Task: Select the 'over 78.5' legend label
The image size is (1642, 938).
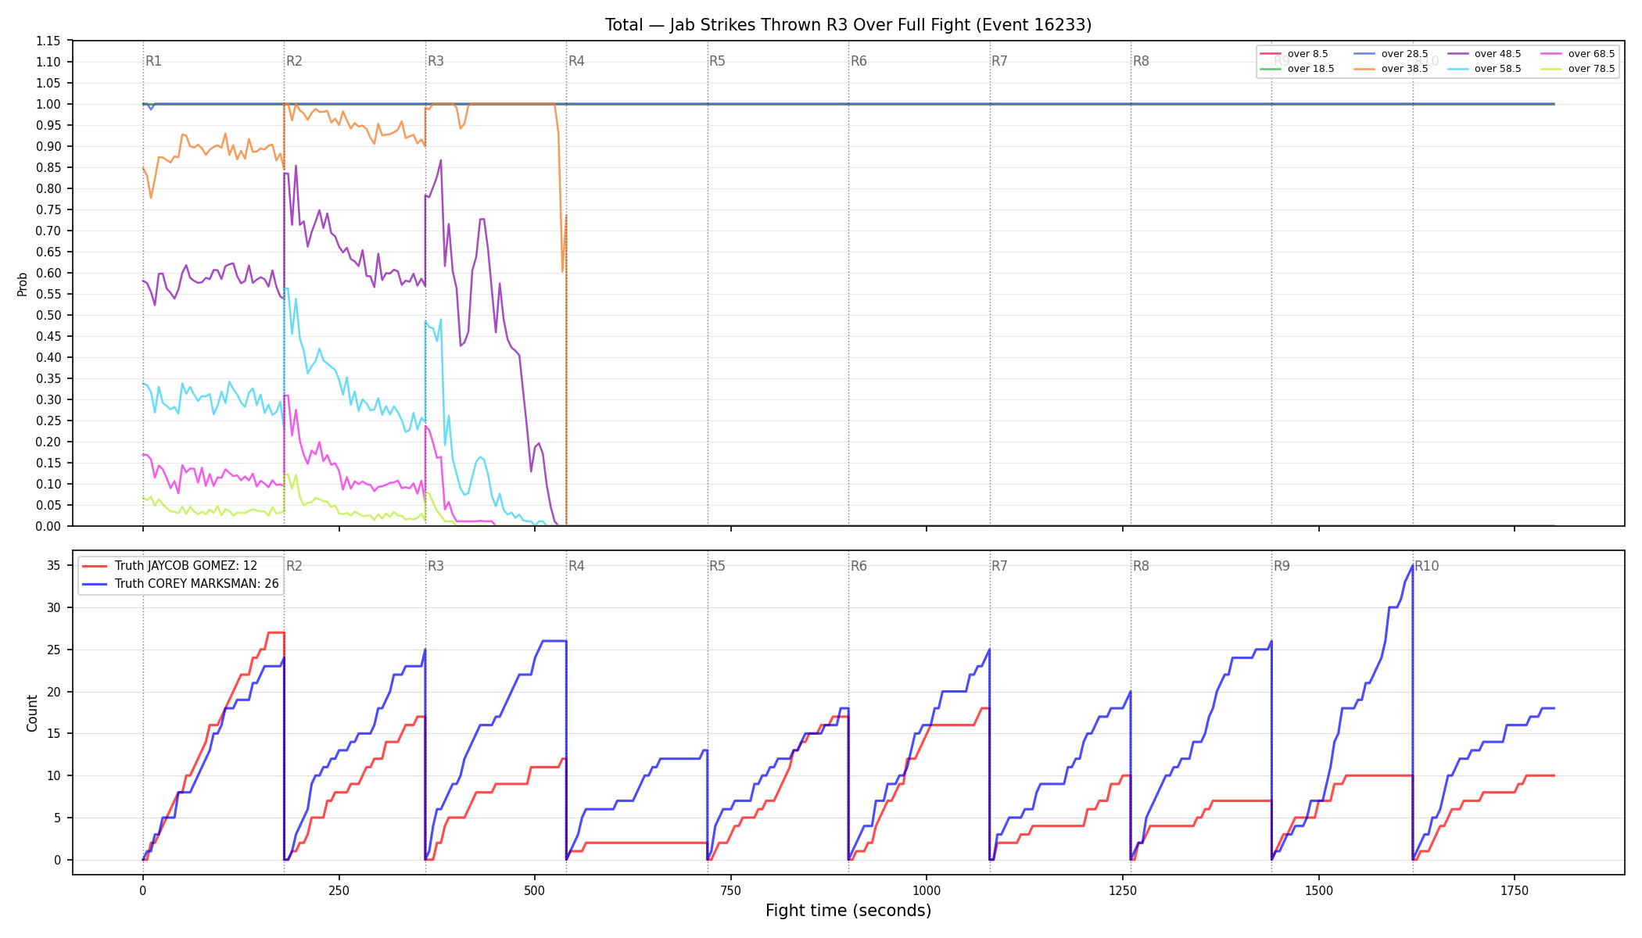Action: [x=1591, y=69]
